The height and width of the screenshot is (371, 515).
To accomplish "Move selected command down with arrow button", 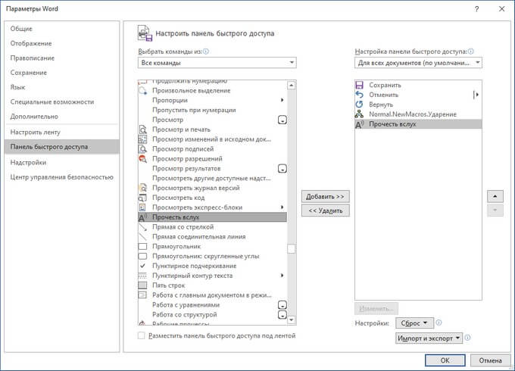I will 495,210.
